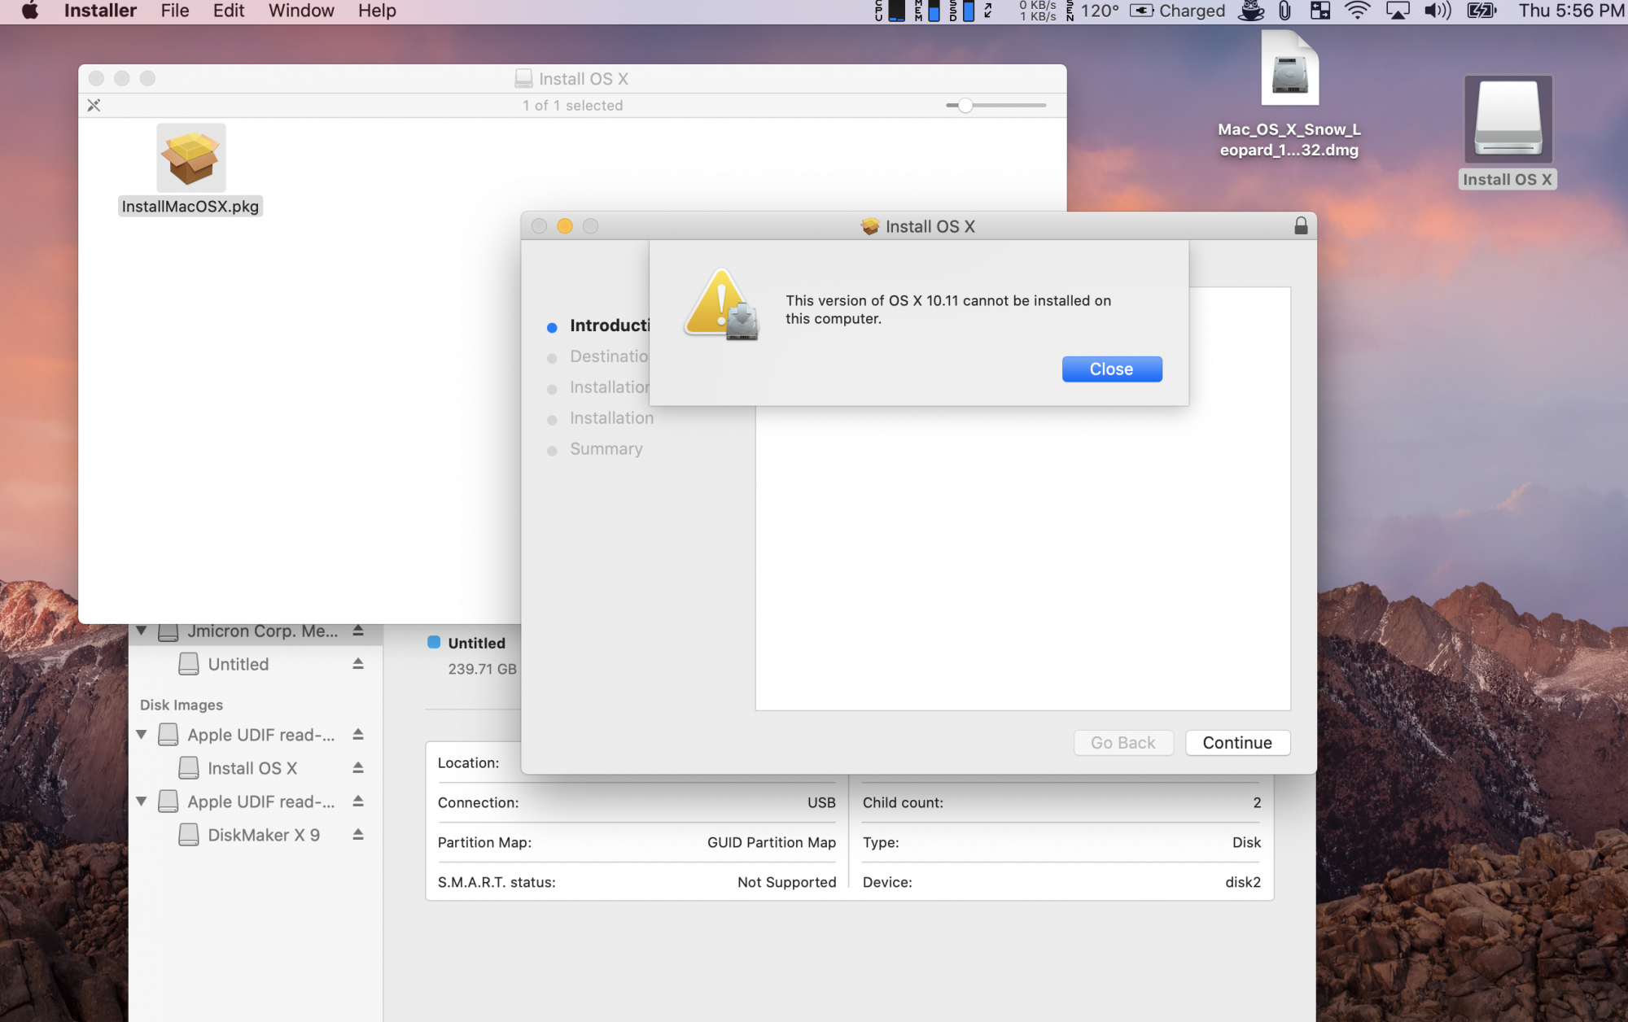Click the Continue button in installer
The image size is (1628, 1022).
point(1237,742)
